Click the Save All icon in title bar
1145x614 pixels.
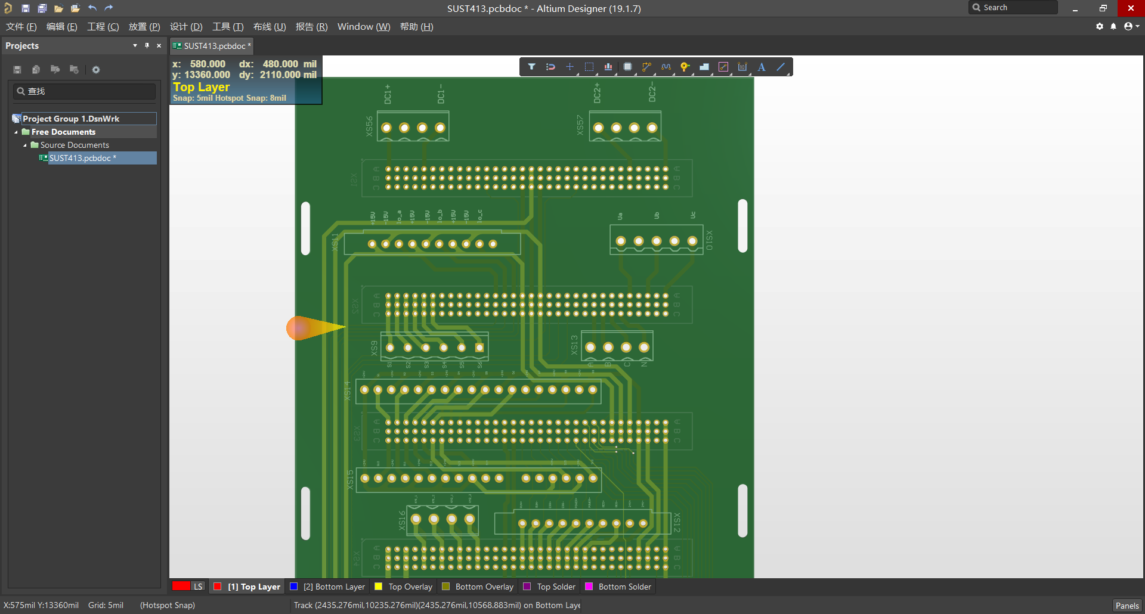(42, 8)
